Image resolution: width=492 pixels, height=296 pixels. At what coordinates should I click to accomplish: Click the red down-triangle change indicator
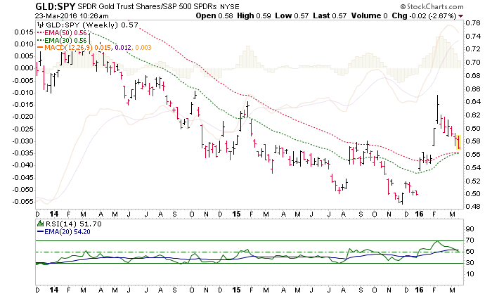pyautogui.click(x=460, y=16)
